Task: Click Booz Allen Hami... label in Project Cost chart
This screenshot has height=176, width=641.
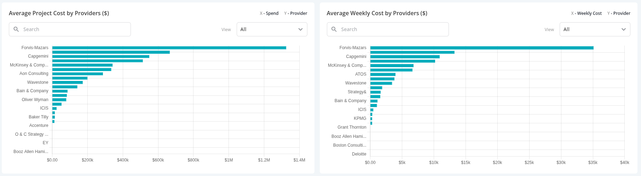Action: coord(31,152)
